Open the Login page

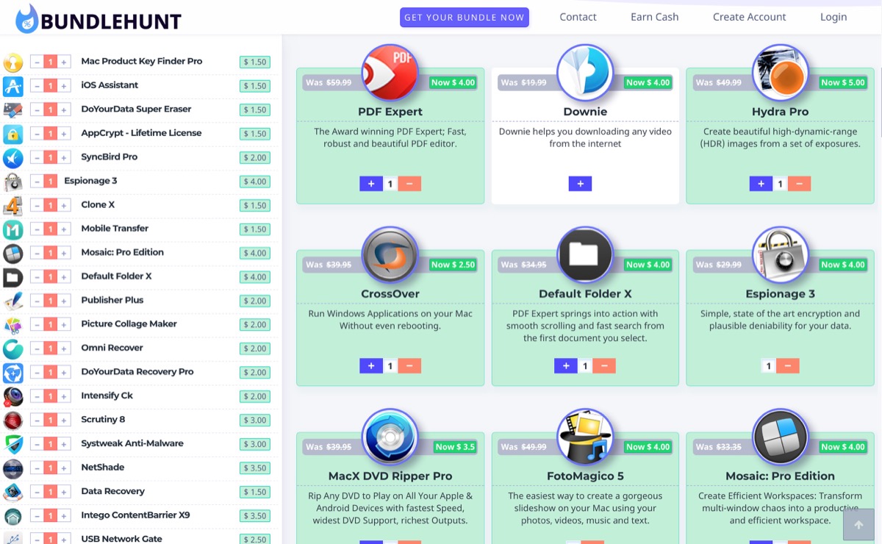pyautogui.click(x=833, y=17)
